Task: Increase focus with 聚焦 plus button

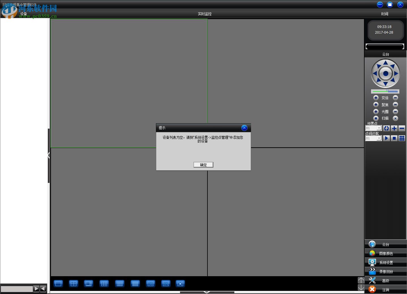Action: 376,105
